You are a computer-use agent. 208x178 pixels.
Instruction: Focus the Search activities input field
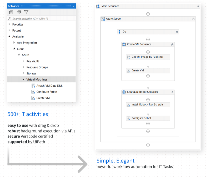(x=41, y=19)
